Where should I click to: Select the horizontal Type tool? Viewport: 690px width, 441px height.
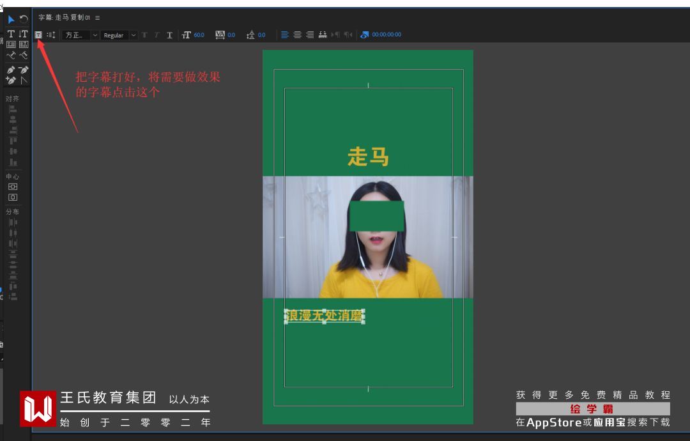[11, 33]
